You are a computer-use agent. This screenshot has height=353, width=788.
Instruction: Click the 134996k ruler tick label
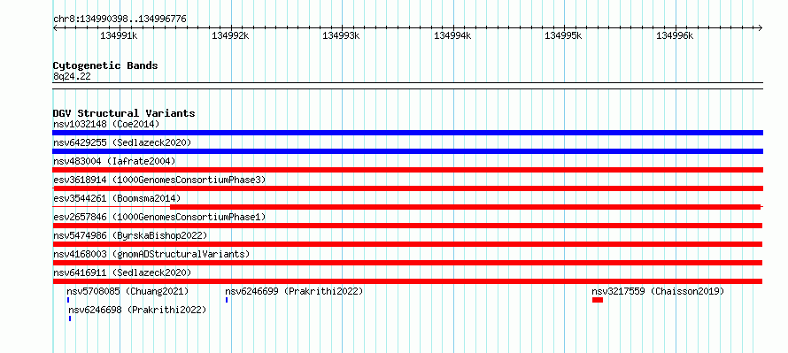675,36
